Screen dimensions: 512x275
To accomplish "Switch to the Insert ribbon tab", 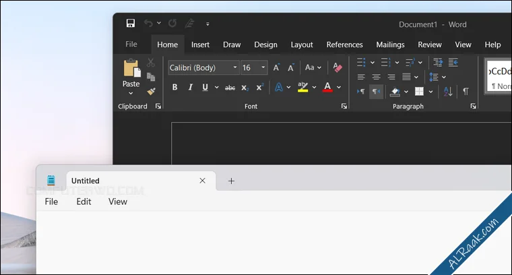I will 201,44.
